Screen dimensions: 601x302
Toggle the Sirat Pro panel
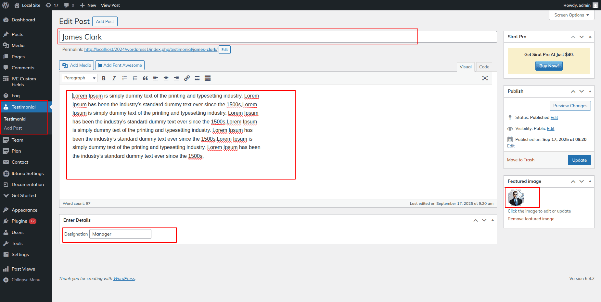[590, 37]
